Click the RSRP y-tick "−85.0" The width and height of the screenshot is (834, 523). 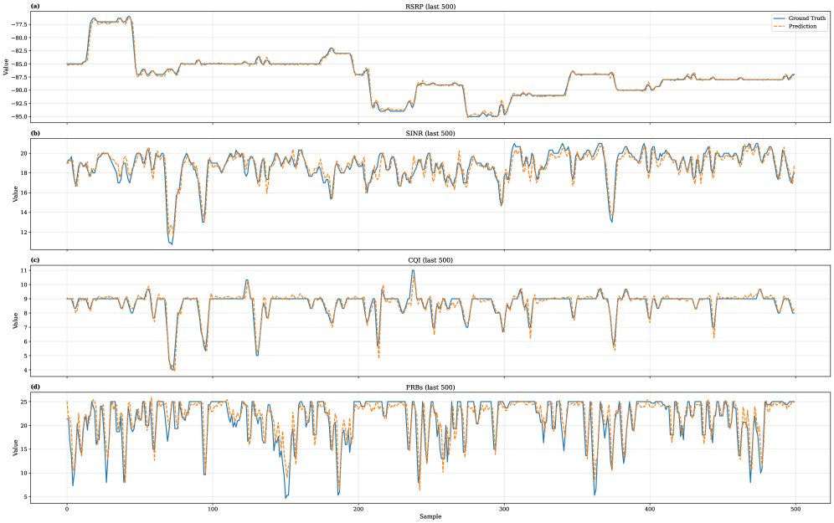[18, 64]
